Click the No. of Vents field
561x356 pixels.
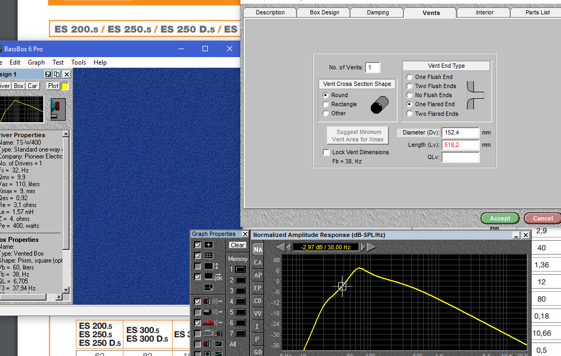click(x=372, y=67)
